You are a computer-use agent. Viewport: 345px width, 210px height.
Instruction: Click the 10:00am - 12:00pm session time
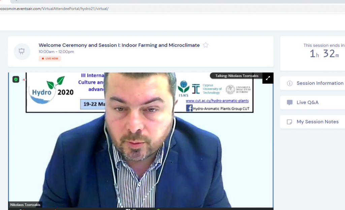pyautogui.click(x=56, y=52)
